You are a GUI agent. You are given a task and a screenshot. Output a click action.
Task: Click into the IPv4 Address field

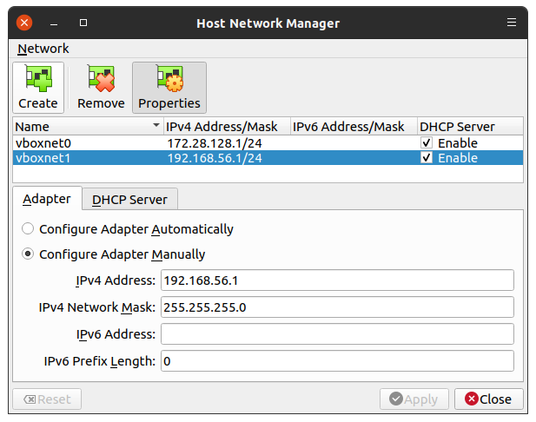pos(336,280)
